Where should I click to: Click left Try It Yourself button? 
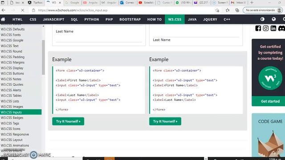[68, 121]
